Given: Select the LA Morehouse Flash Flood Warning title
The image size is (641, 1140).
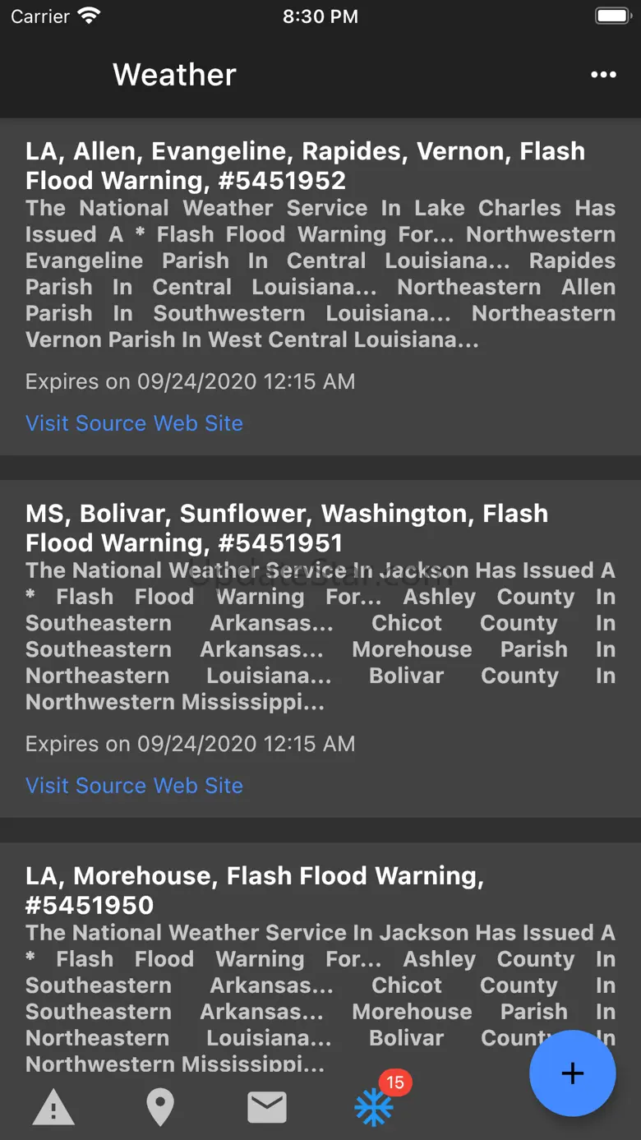Looking at the screenshot, I should (x=255, y=890).
